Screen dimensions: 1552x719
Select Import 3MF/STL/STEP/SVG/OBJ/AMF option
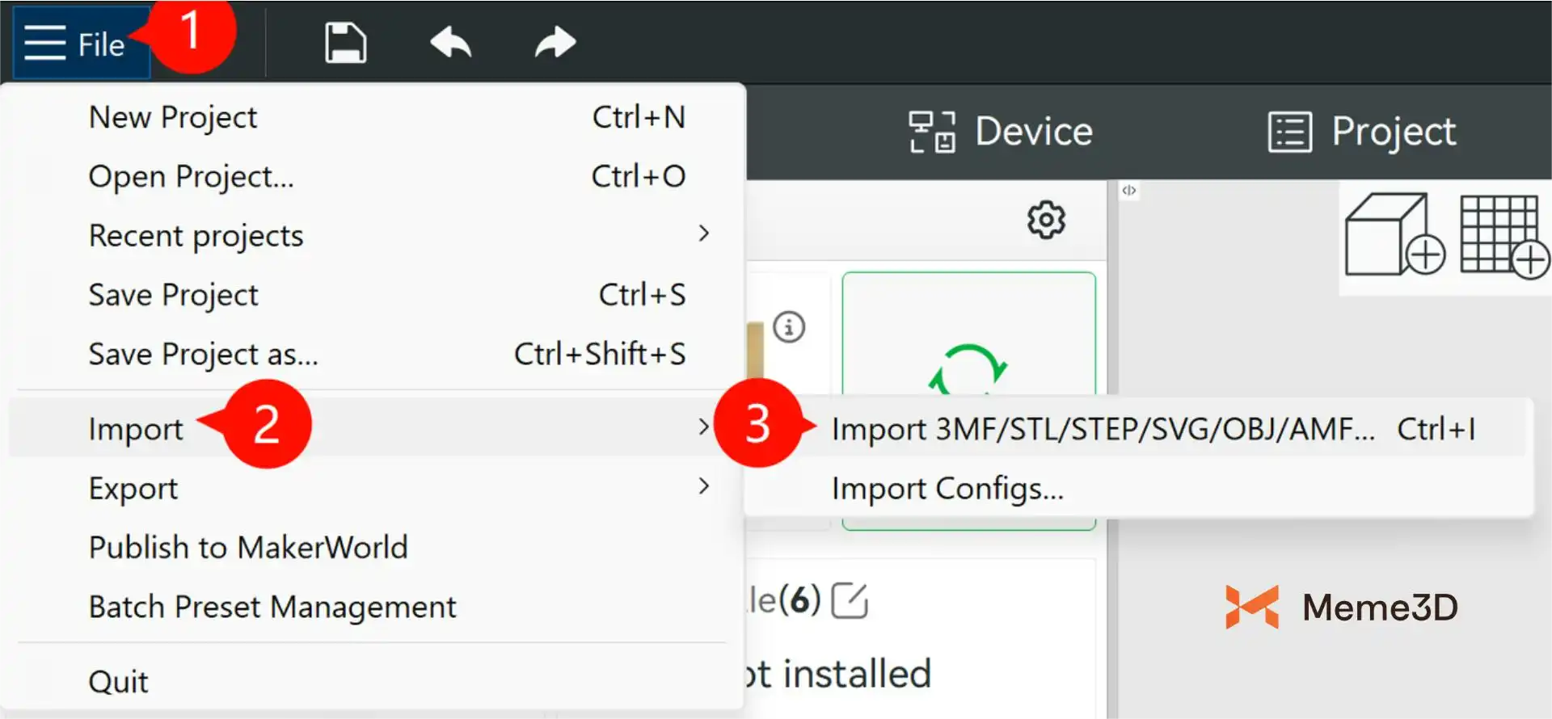point(1103,429)
